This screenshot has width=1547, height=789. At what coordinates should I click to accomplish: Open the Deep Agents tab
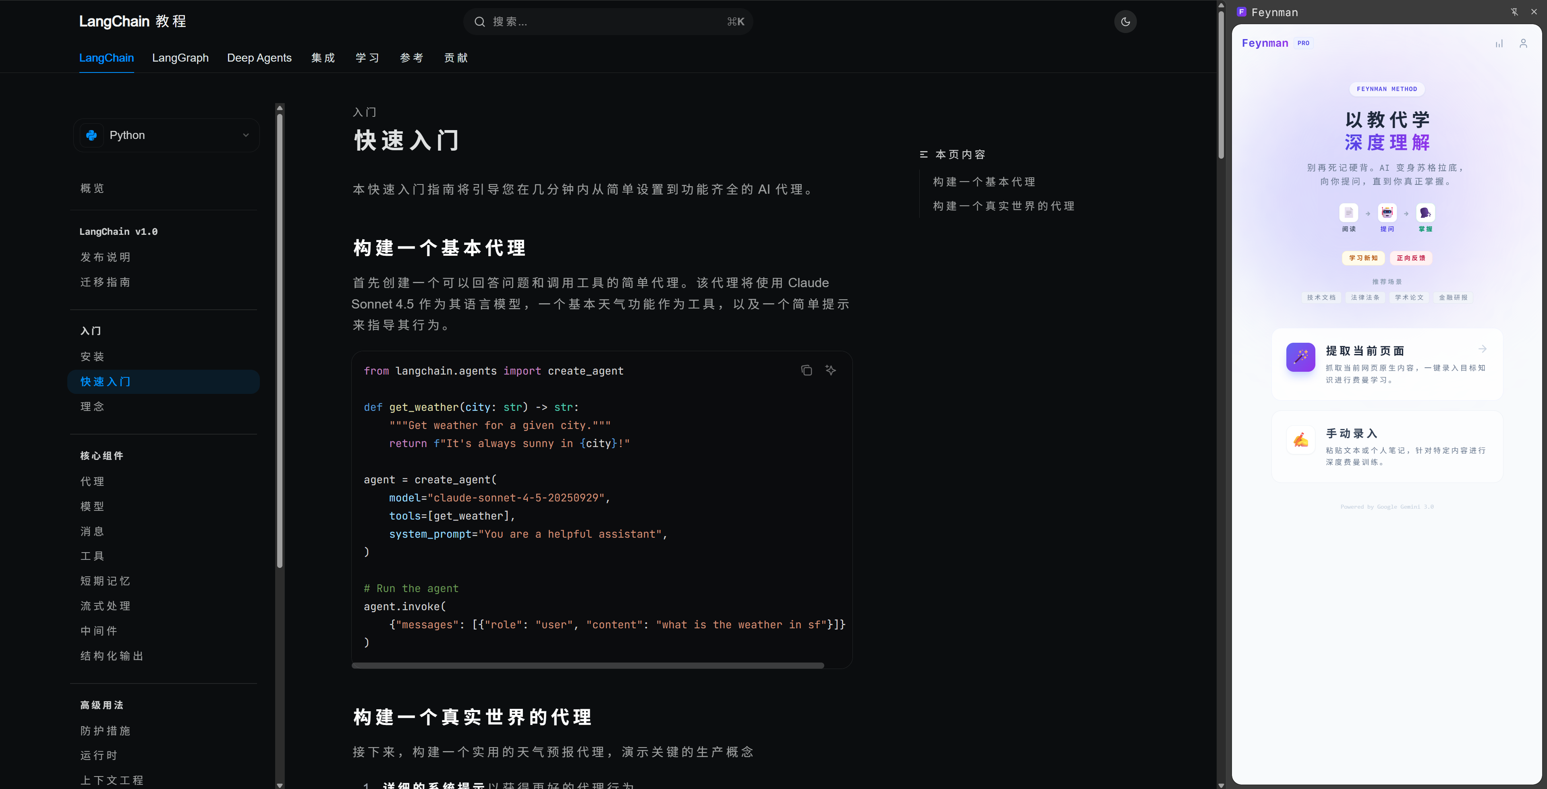pos(259,58)
